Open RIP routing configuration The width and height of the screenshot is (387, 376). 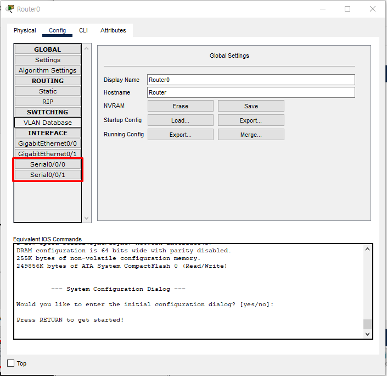coord(48,102)
